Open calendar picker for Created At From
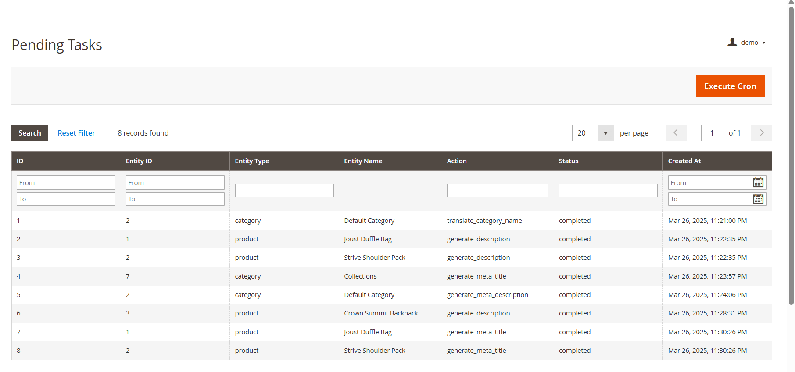Screen dimensions: 795x372 point(758,182)
